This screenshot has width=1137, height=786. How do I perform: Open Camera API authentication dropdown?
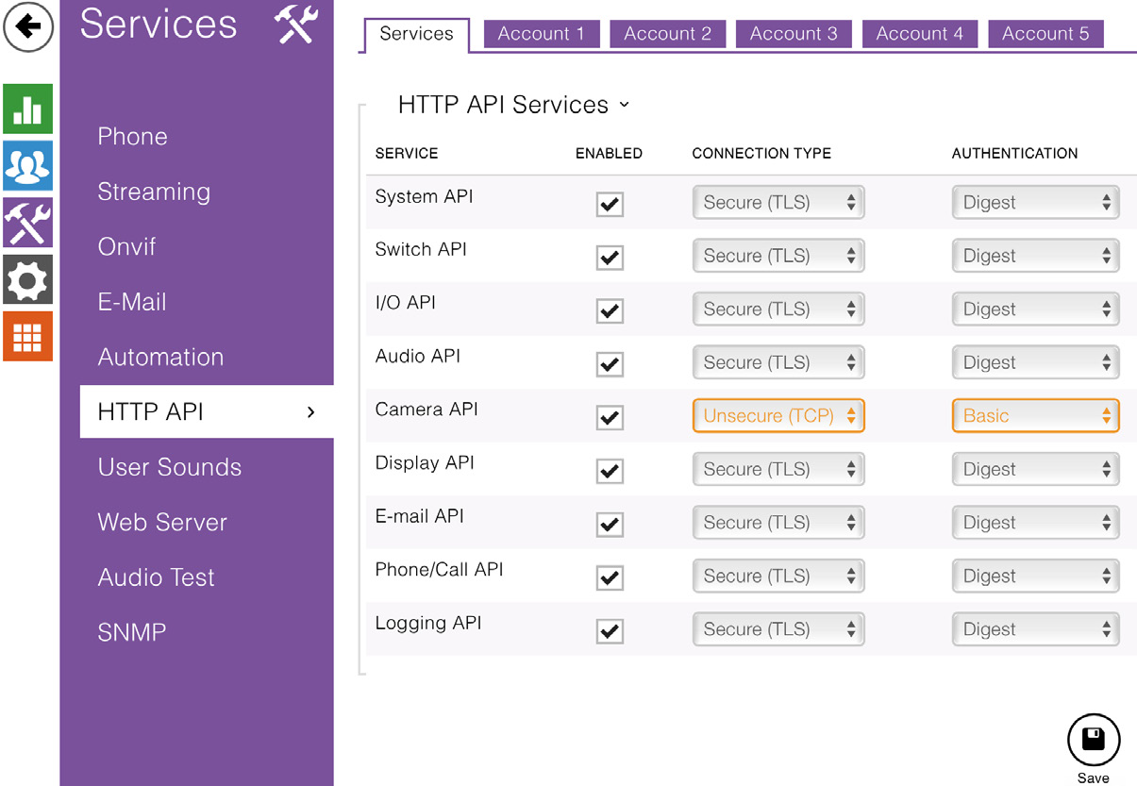click(x=1035, y=416)
